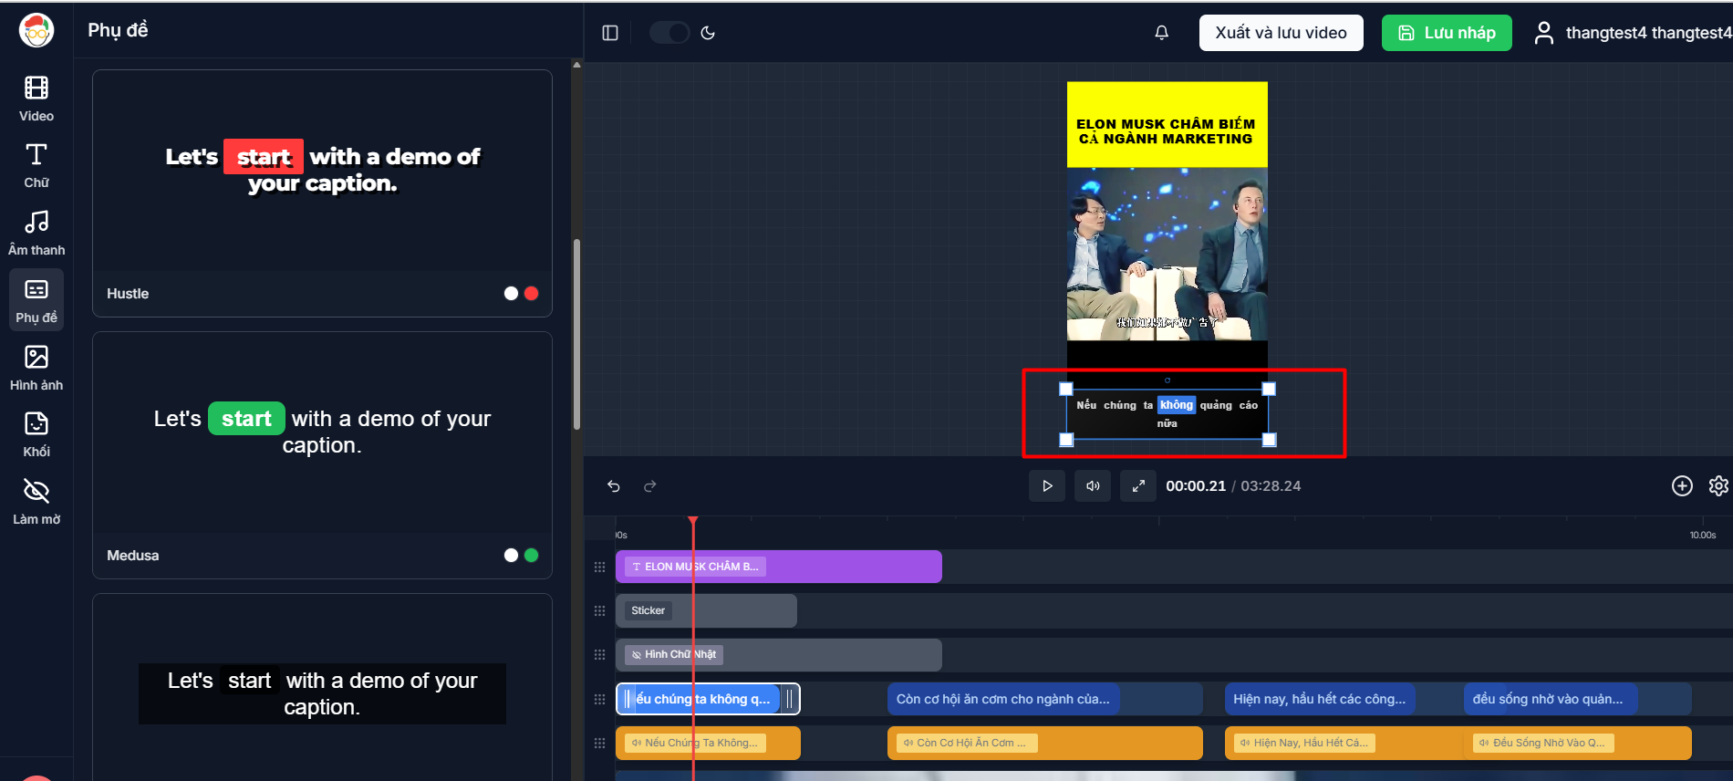1733x781 pixels.
Task: Open thangtest4 user profile
Action: [x=1632, y=33]
